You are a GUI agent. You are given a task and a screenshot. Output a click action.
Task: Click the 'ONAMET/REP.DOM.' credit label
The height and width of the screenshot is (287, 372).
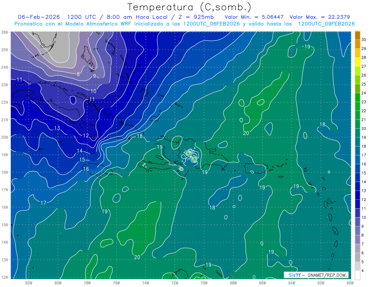327,275
